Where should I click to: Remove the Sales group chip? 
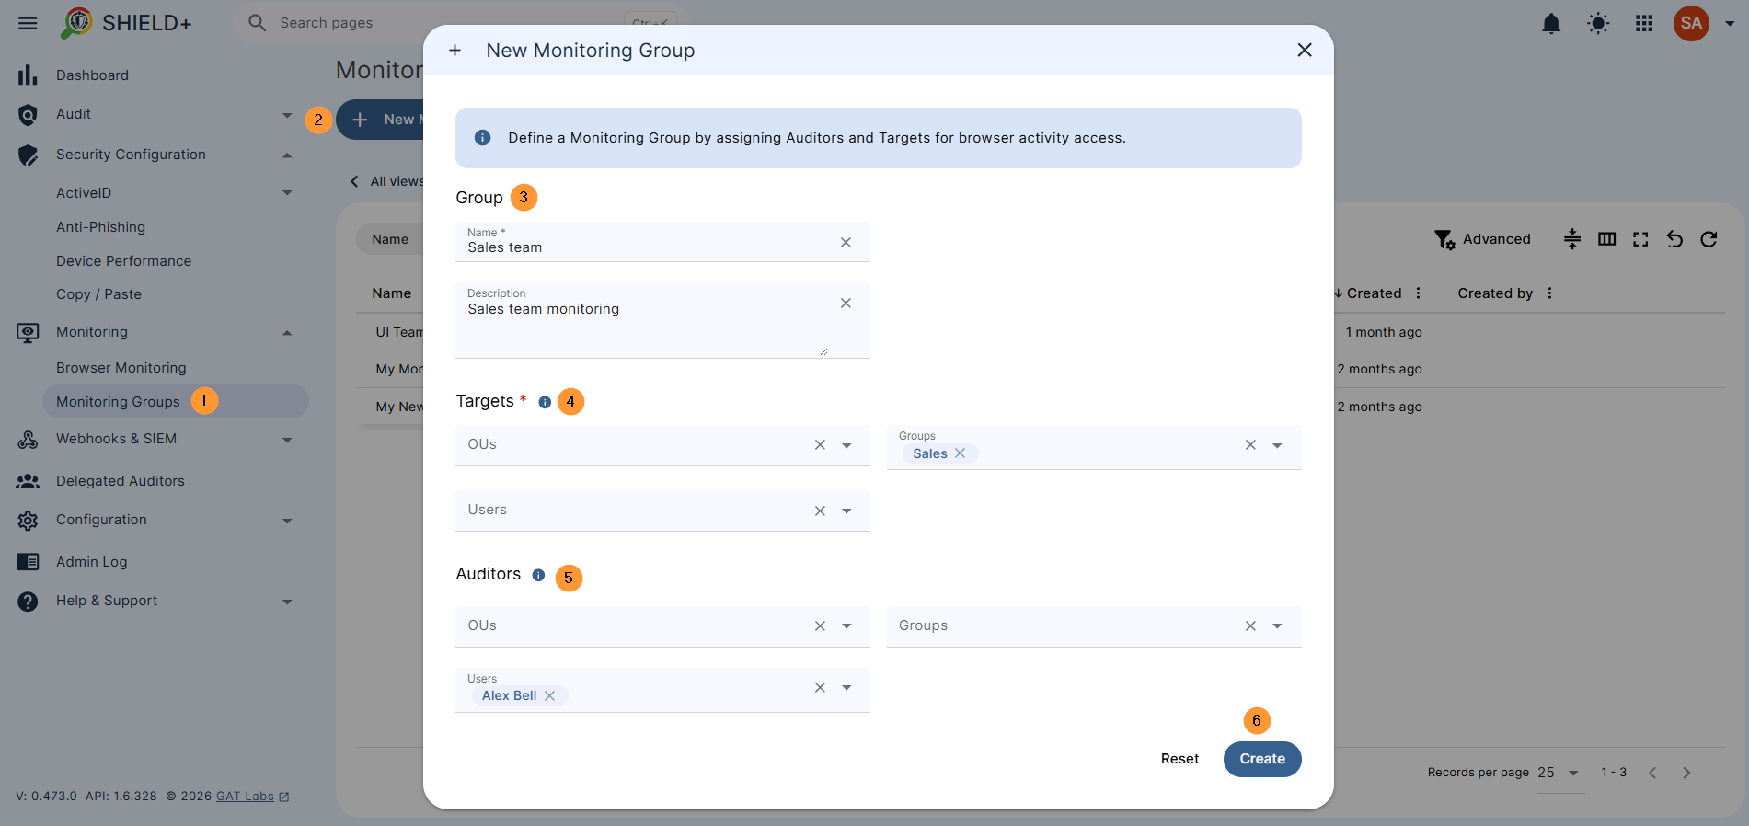click(x=960, y=453)
